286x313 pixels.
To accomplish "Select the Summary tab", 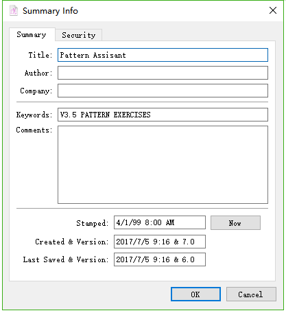I will [32, 34].
